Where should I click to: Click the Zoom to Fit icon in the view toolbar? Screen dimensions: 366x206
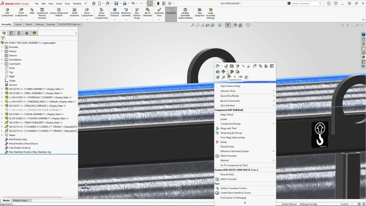[193, 25]
